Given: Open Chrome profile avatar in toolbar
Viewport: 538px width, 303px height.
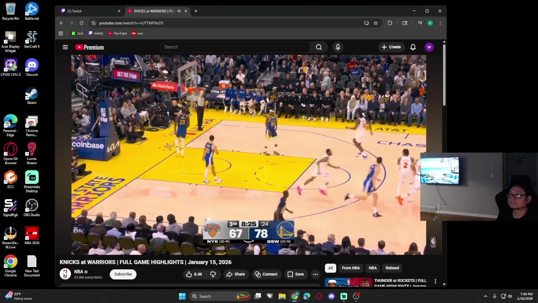Looking at the screenshot, I should coord(430,23).
